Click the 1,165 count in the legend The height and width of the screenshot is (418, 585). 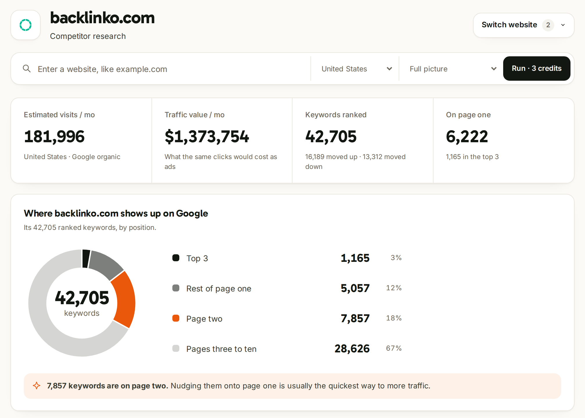[355, 258]
